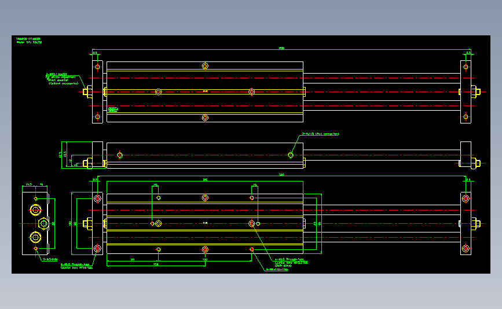Select the shock absorber note beside the top view
Image resolution: width=502 pixels, height=309 pixels.
click(62, 79)
